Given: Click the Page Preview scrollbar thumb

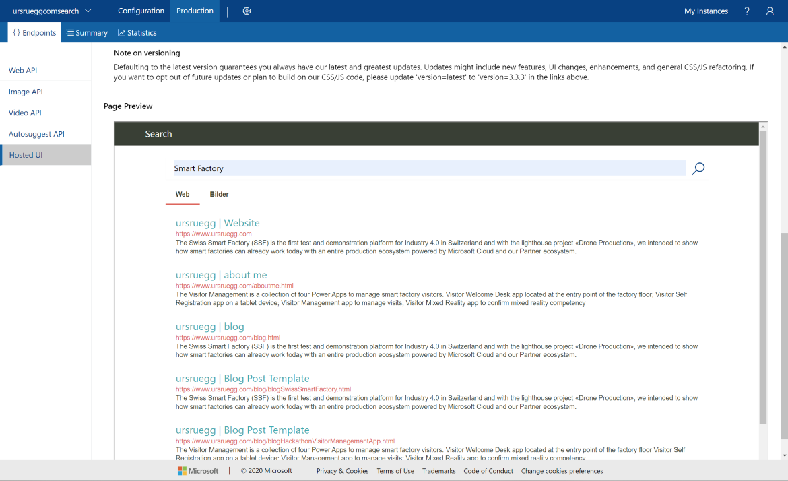Looking at the screenshot, I should [x=763, y=278].
